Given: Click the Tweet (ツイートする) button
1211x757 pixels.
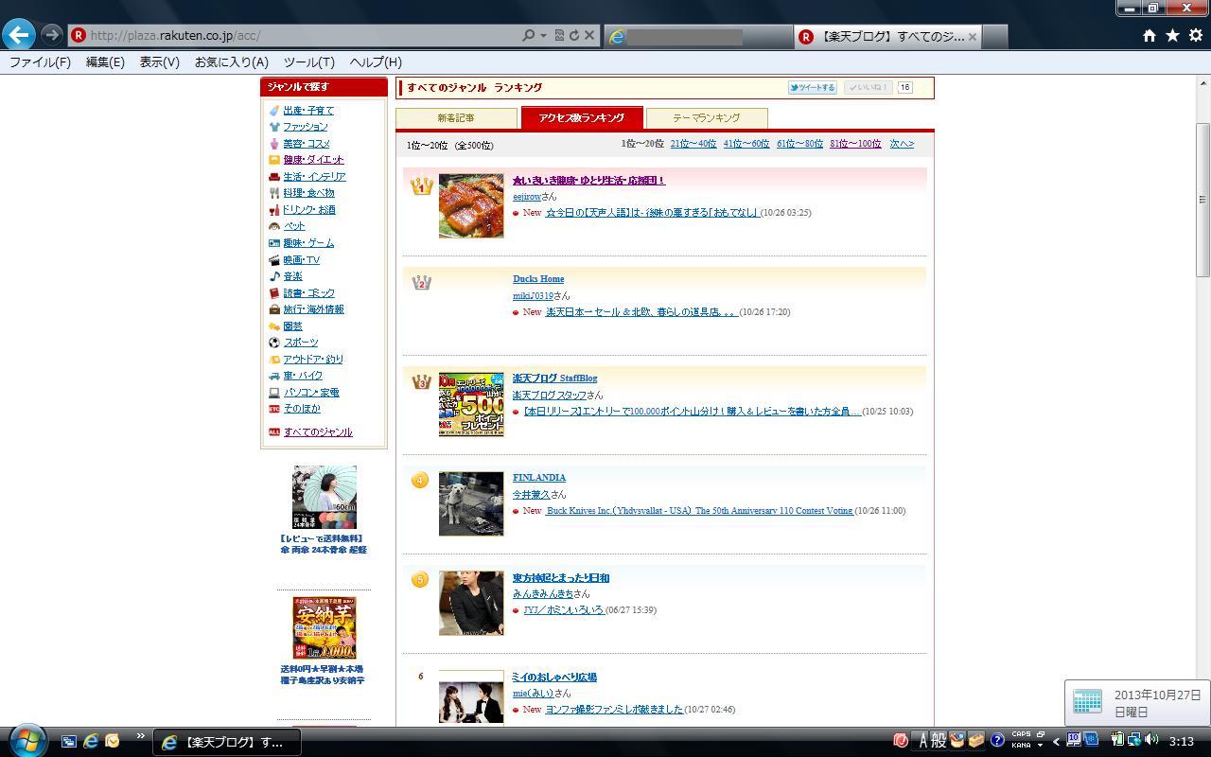Looking at the screenshot, I should pyautogui.click(x=813, y=87).
